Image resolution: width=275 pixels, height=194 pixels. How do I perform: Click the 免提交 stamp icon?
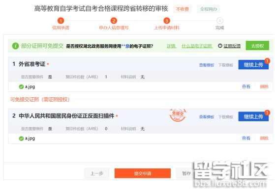(178, 115)
